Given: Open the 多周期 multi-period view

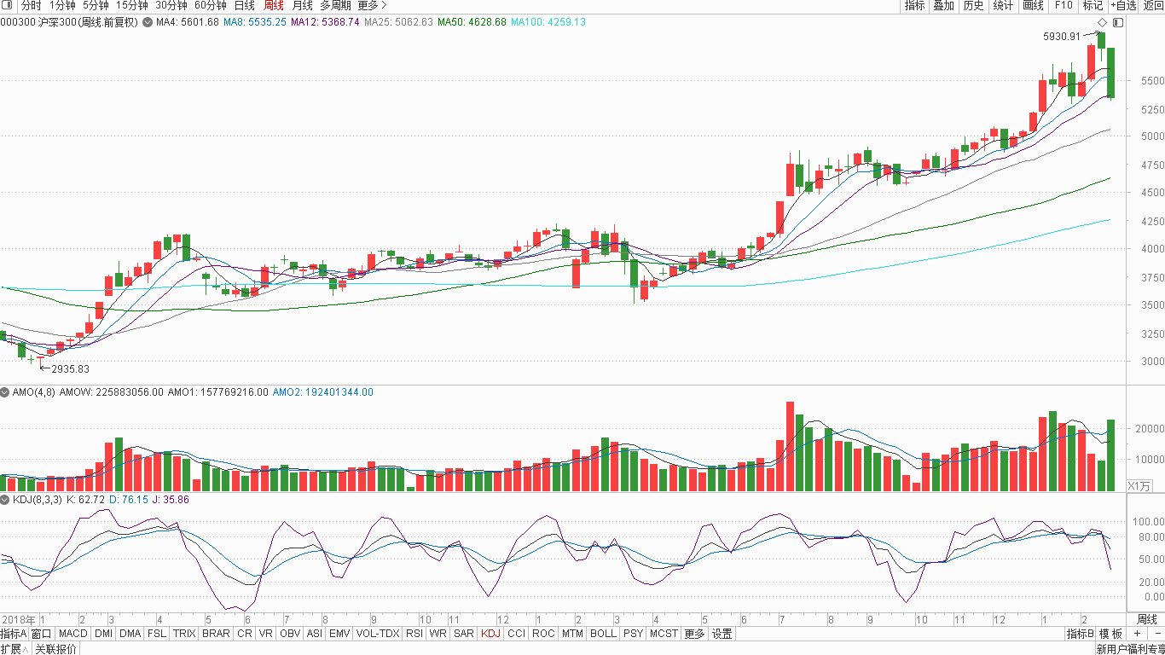Looking at the screenshot, I should (335, 5).
